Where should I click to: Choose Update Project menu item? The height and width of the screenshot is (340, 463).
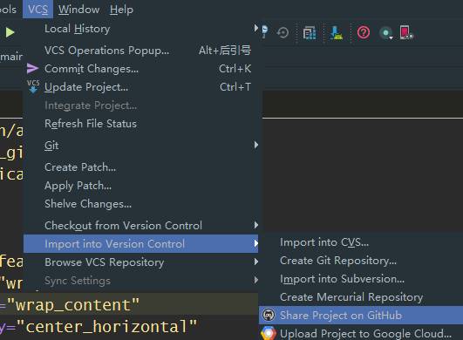coord(140,87)
